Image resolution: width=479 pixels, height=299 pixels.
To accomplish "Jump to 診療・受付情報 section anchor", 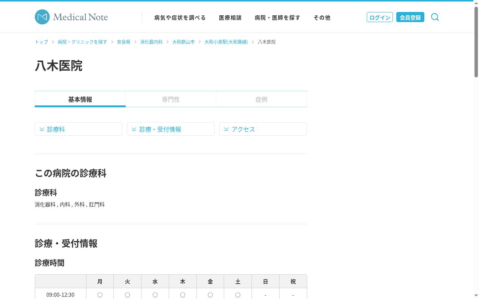I will coord(171,129).
